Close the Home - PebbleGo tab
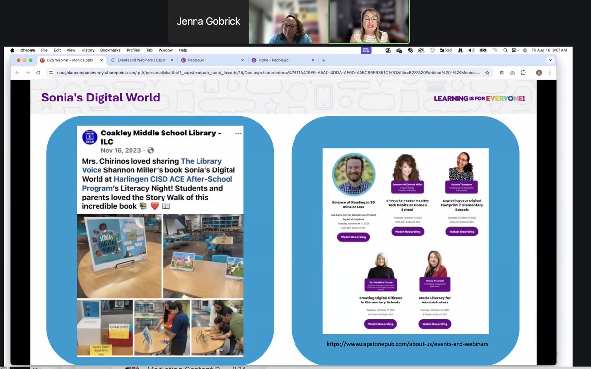Screen dimensions: 591x369 pos(312,60)
